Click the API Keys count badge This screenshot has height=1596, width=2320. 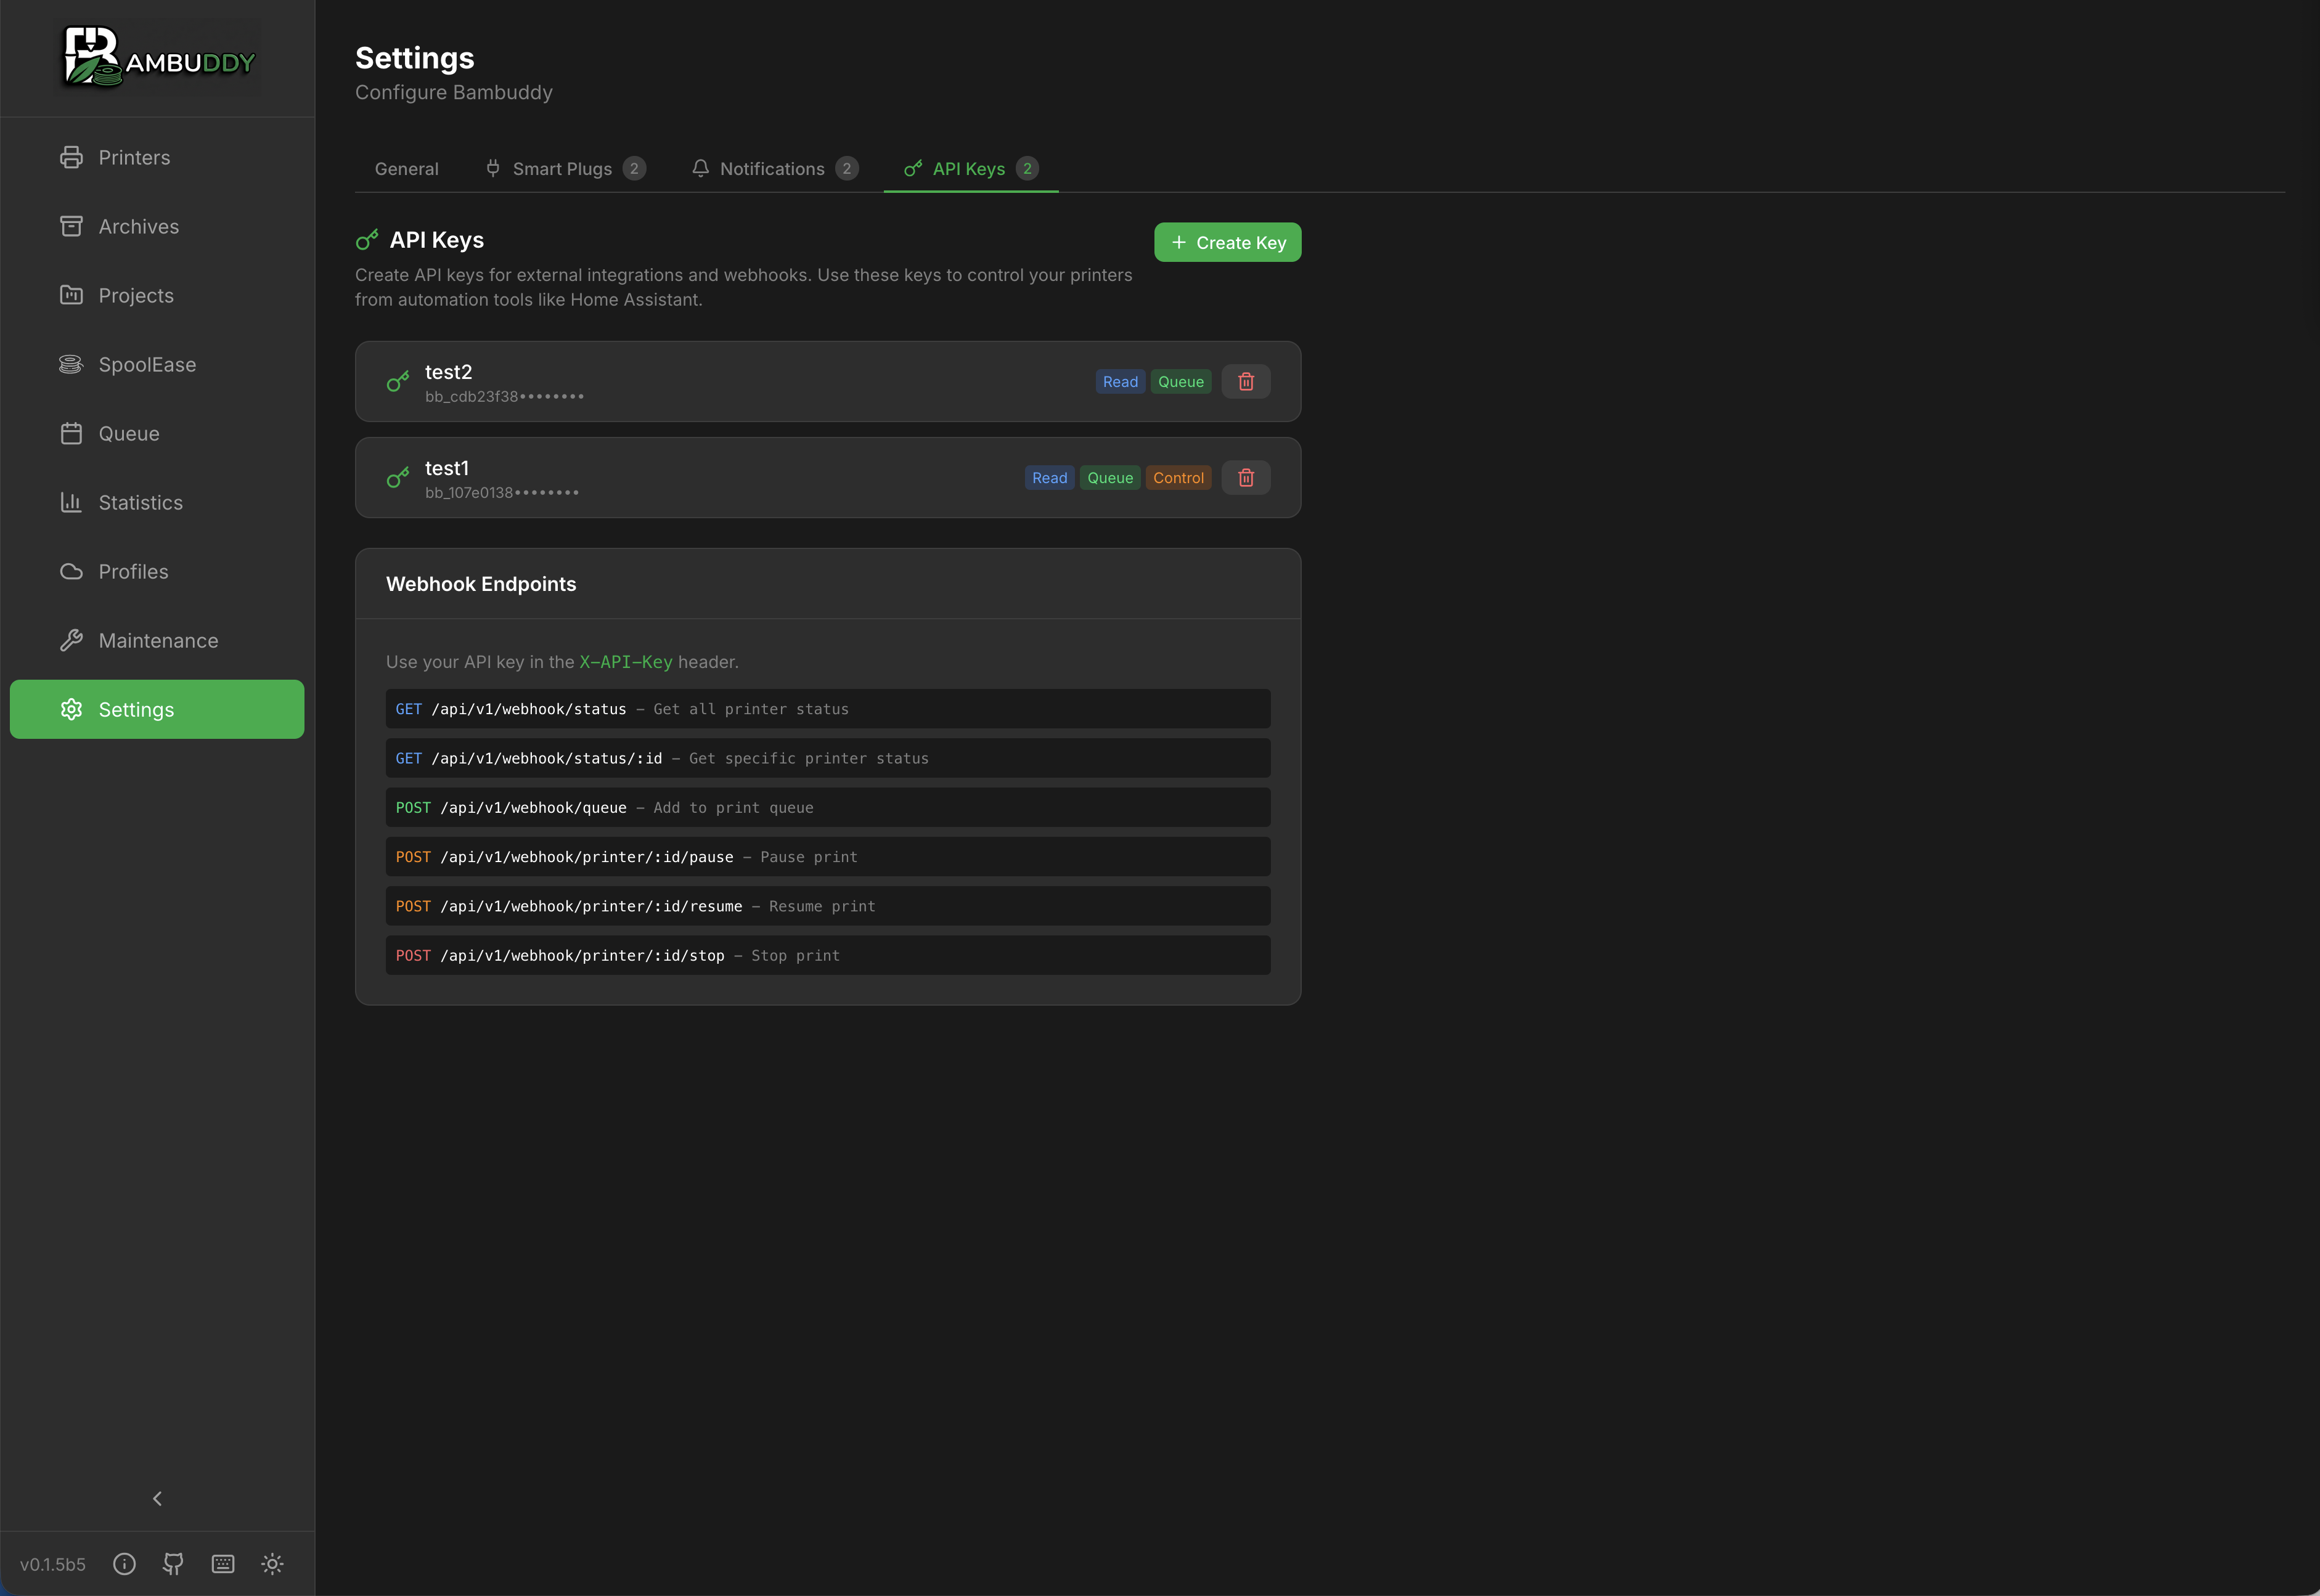coord(1027,168)
